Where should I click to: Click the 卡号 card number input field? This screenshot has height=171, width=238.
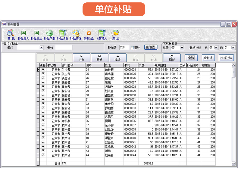coord(64,48)
